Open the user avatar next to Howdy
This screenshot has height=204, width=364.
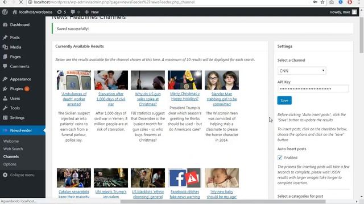tap(354, 12)
